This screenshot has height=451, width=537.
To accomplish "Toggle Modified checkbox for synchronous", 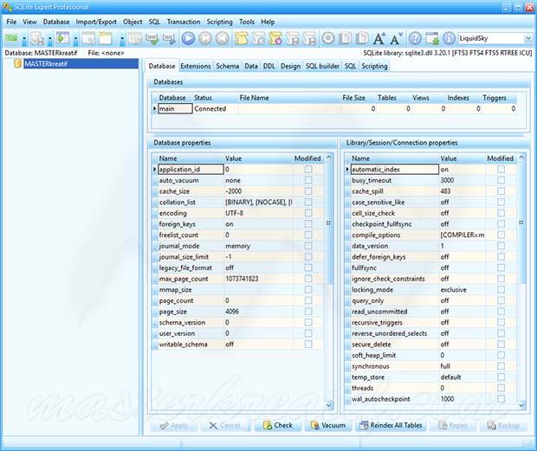I will click(501, 366).
